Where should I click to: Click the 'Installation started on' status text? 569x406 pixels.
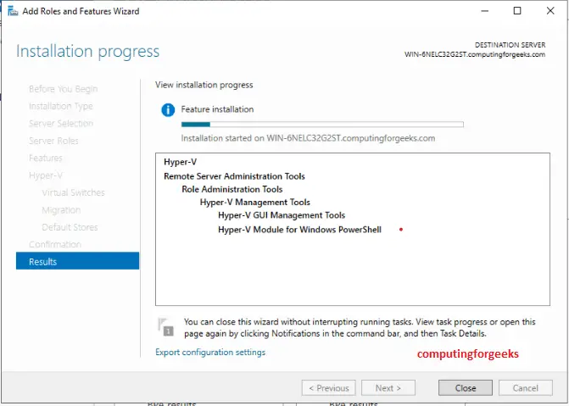coord(308,138)
